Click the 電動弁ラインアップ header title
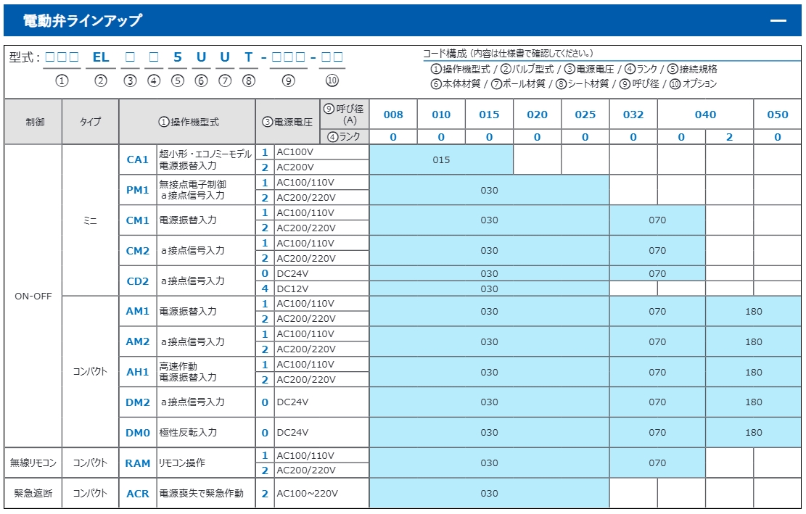The height and width of the screenshot is (514, 806). (x=82, y=20)
